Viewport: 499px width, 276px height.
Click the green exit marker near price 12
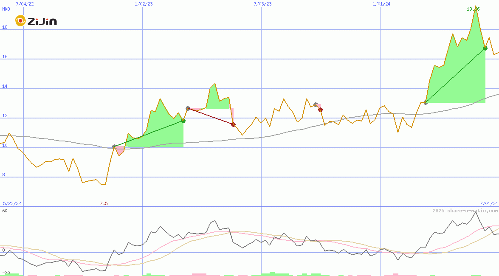tap(183, 121)
